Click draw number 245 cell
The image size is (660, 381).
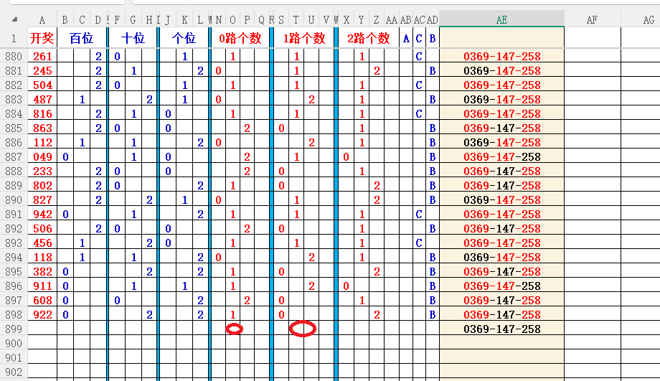[42, 70]
